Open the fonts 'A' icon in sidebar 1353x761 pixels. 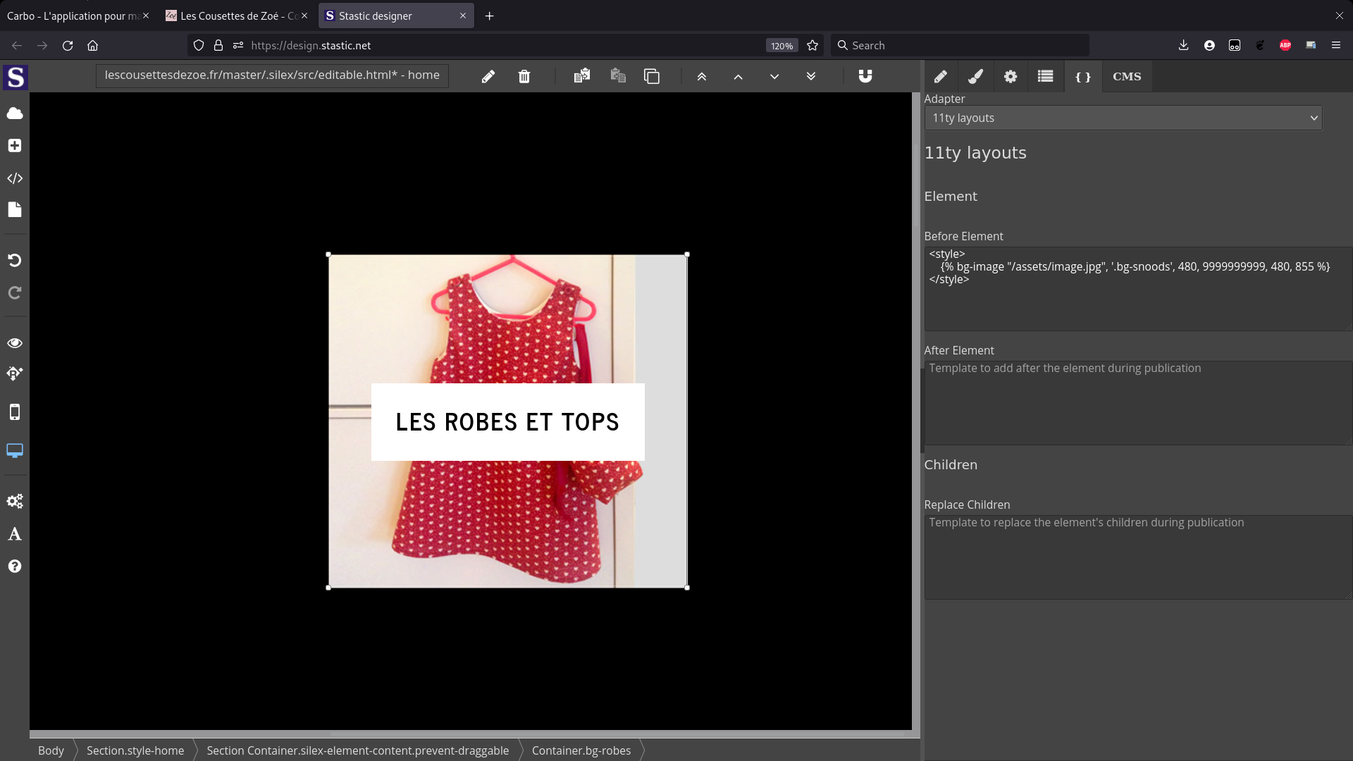point(15,534)
